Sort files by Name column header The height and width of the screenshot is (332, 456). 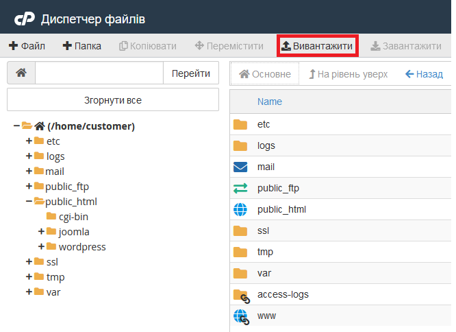pos(270,102)
